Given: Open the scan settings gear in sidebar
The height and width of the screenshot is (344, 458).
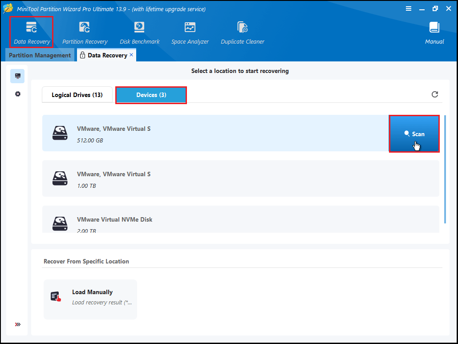Looking at the screenshot, I should [x=18, y=94].
